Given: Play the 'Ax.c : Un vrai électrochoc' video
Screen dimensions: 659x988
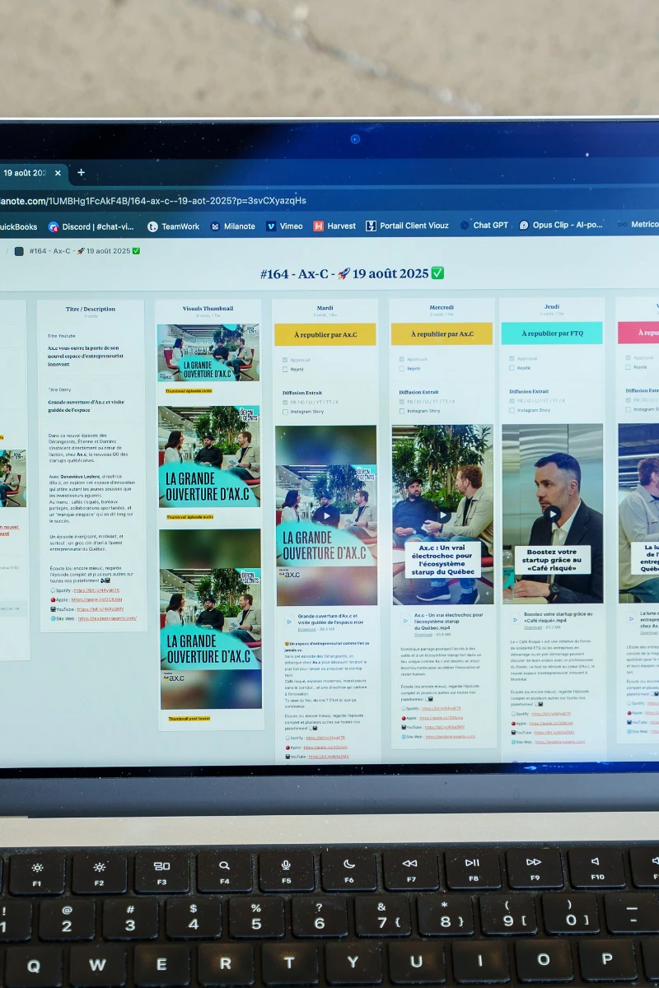Looking at the screenshot, I should pyautogui.click(x=442, y=515).
